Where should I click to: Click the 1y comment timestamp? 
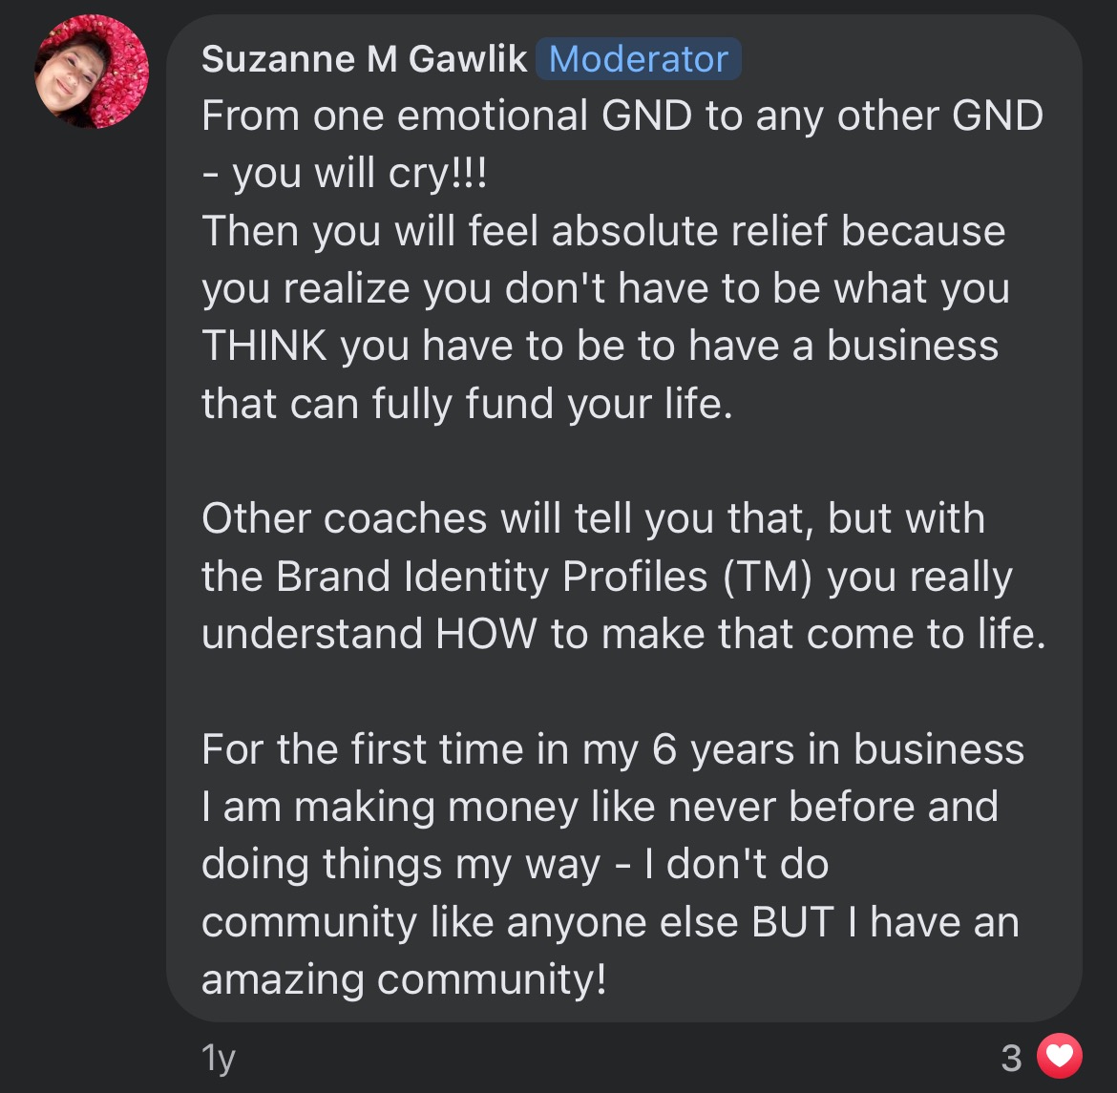[218, 1058]
